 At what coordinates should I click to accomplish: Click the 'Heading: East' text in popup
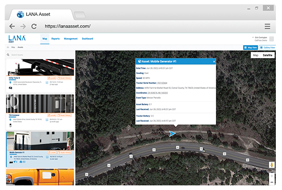142,73
